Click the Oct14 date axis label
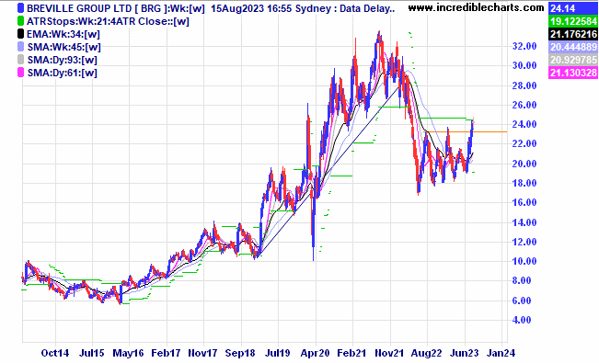This screenshot has width=599, height=363. pos(55,353)
